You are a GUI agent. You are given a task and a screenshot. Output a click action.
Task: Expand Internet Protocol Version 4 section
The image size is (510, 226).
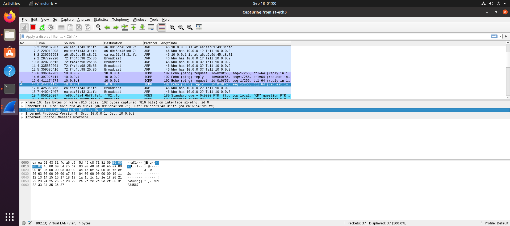[22, 114]
